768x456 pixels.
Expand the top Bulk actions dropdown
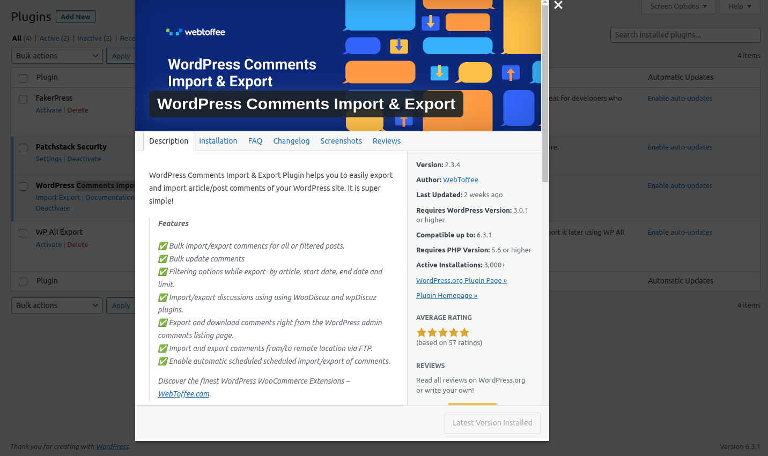coord(57,56)
